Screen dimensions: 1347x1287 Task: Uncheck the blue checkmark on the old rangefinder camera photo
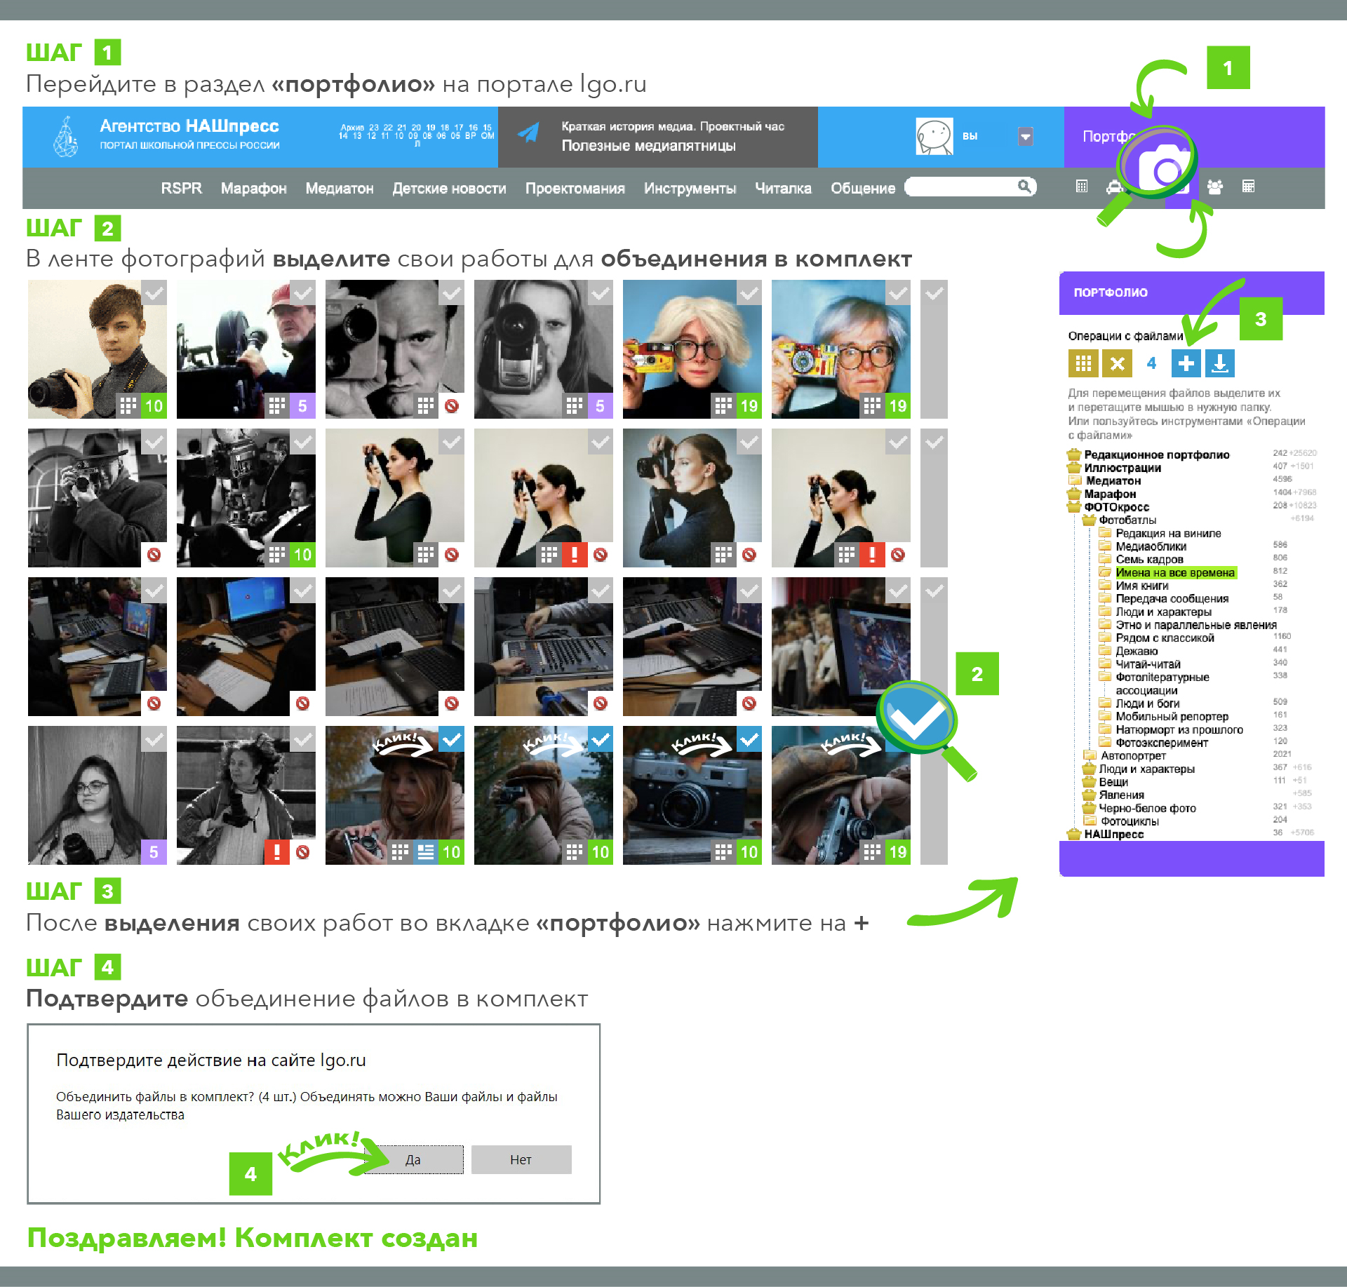749,739
